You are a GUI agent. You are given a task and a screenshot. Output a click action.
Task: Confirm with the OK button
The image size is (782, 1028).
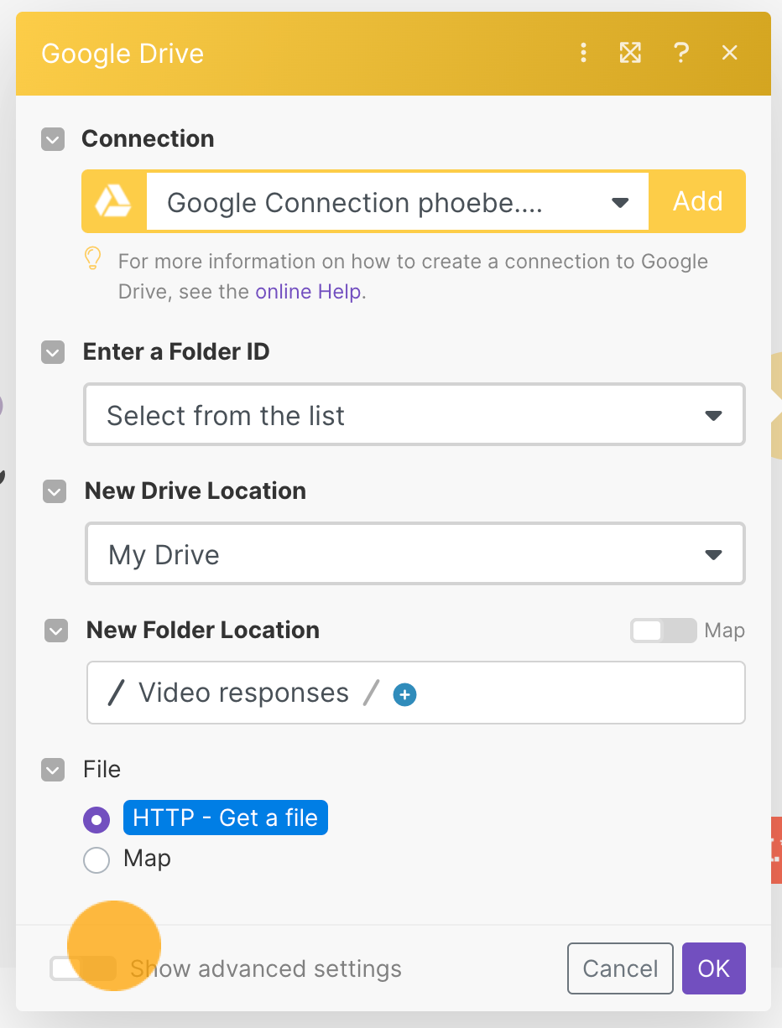[x=714, y=968]
